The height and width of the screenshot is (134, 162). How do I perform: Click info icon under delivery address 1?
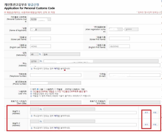[x=32, y=116]
